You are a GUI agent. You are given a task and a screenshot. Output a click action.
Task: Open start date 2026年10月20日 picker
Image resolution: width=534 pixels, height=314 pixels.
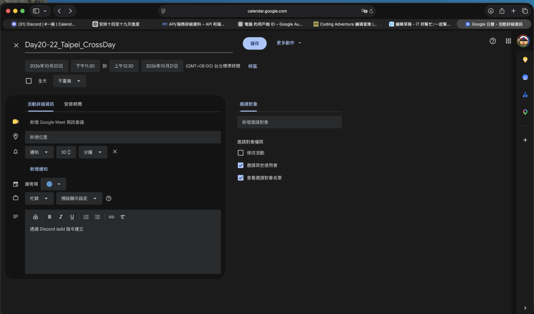pos(46,66)
